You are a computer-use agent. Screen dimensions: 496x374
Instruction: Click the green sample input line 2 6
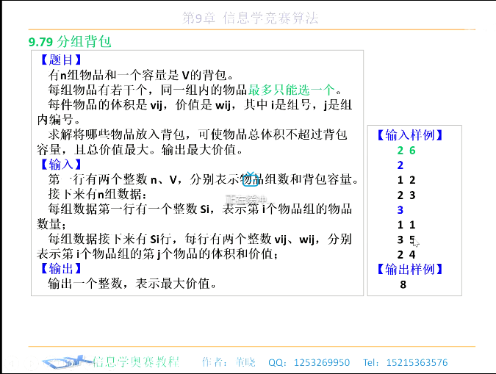pyautogui.click(x=406, y=151)
